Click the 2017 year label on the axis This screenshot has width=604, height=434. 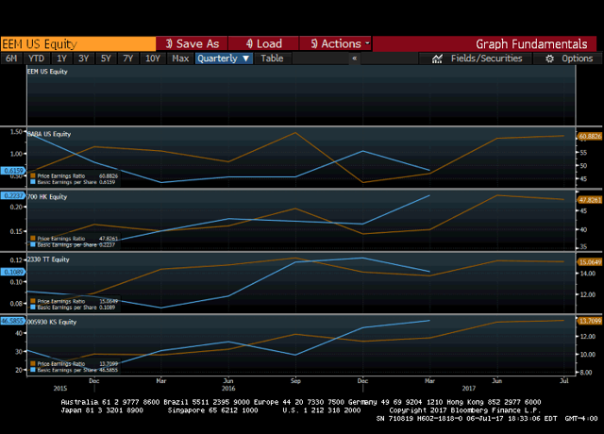click(x=469, y=388)
